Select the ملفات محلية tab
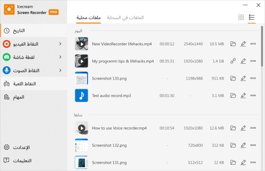This screenshot has height=171, width=265. click(88, 18)
